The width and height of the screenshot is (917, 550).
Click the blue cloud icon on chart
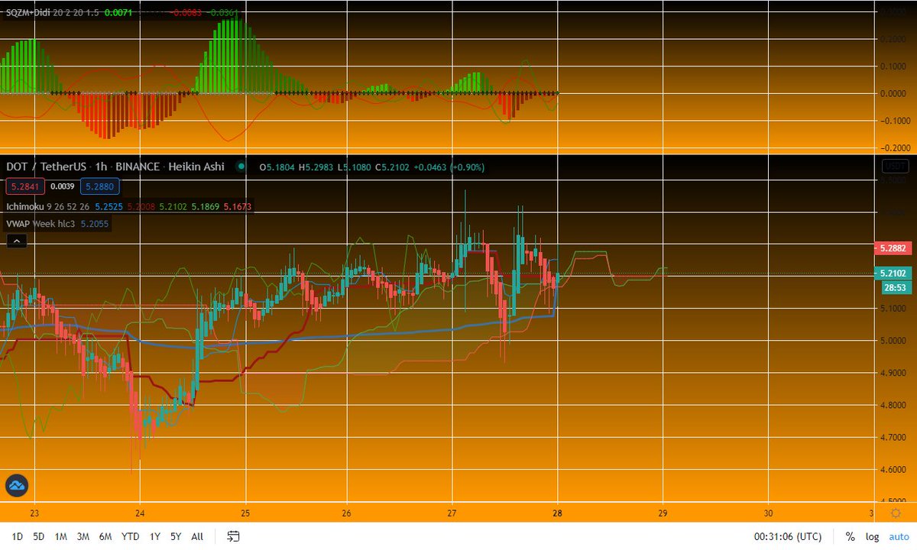coord(17,485)
